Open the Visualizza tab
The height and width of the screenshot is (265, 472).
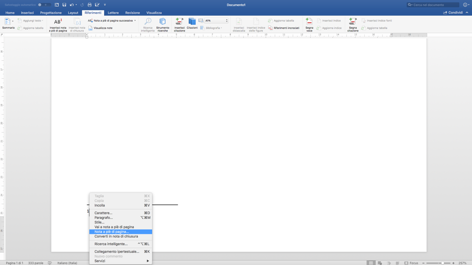tap(154, 13)
